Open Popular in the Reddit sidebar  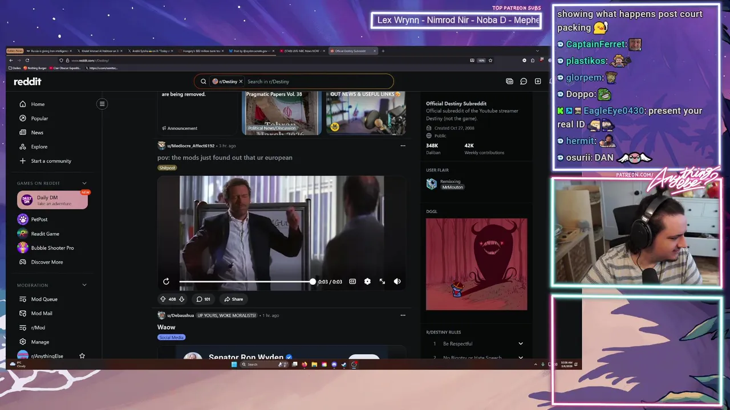click(x=39, y=118)
